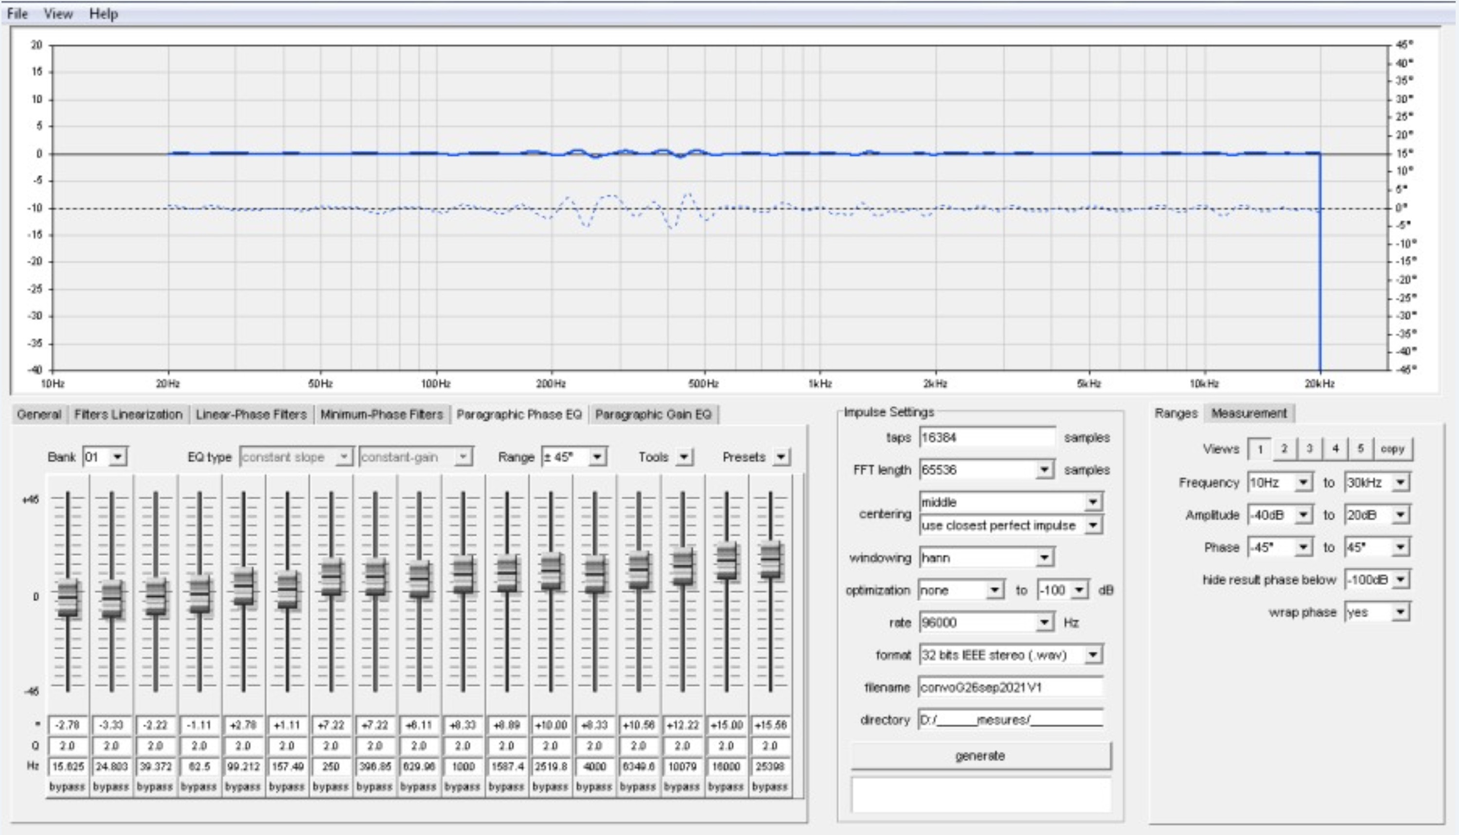Open the View menu

point(58,14)
